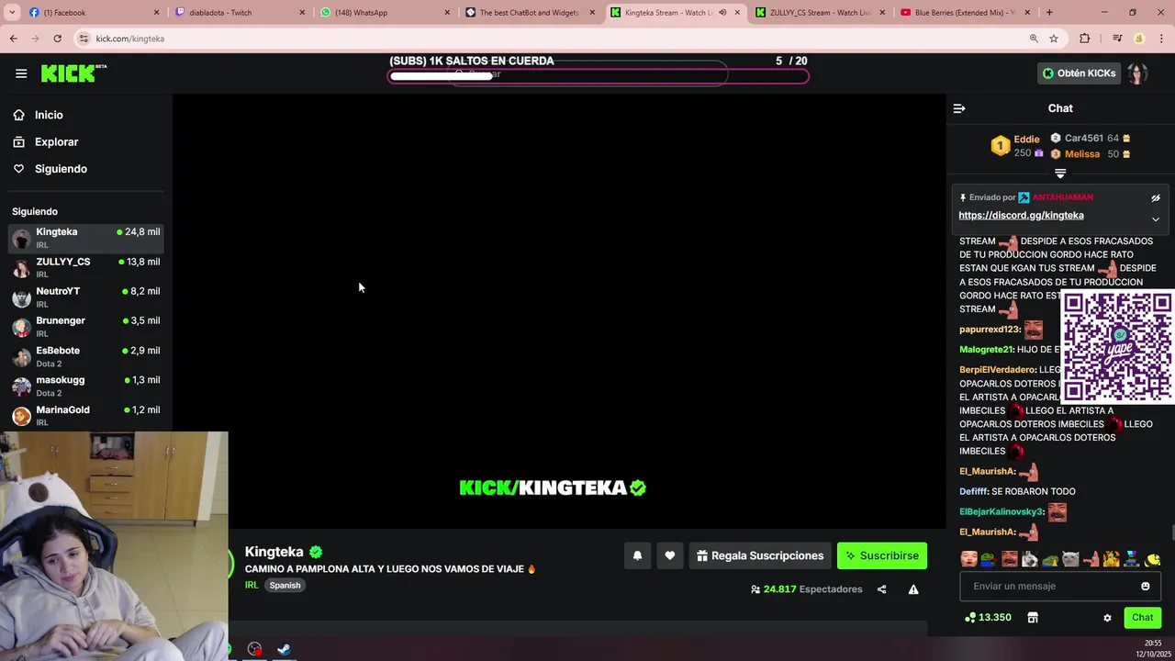The image size is (1175, 661).
Task: Share the Kingteka stream
Action: [x=881, y=589]
